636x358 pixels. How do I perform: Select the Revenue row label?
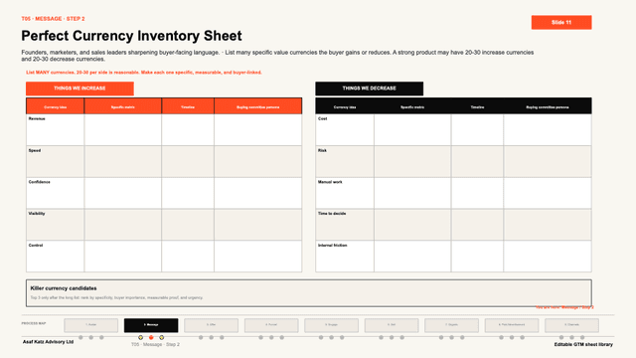[x=37, y=119]
